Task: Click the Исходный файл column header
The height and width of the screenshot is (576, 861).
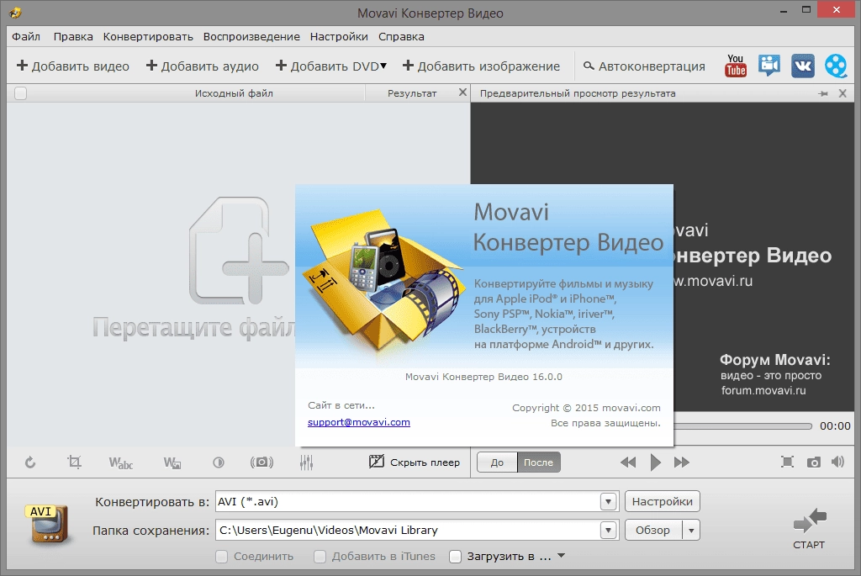Action: tap(234, 93)
